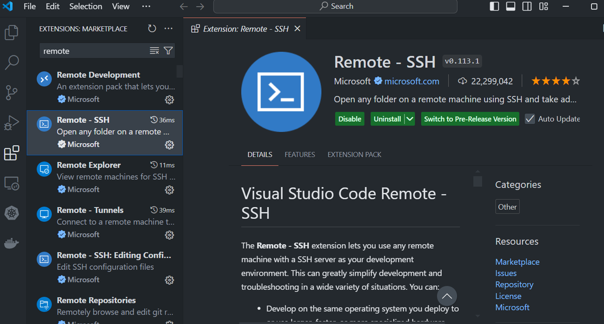Click the version badge v0.113.1
604x324 pixels.
(462, 61)
